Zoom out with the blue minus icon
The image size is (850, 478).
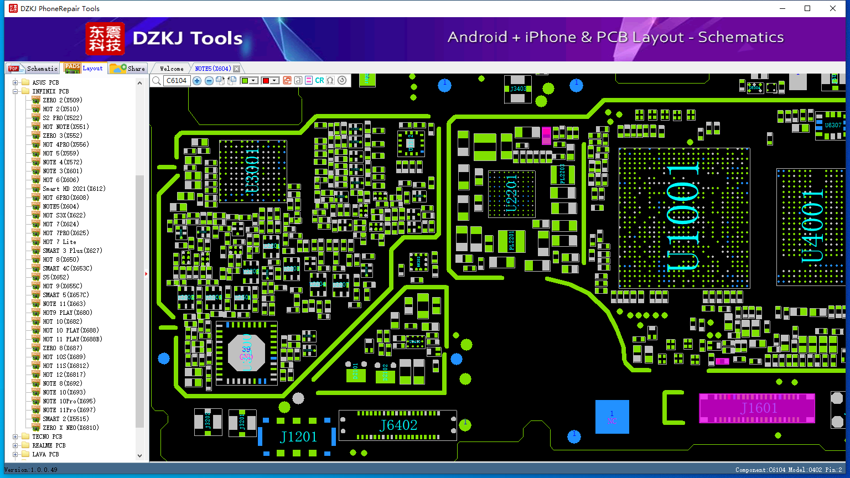tap(209, 81)
